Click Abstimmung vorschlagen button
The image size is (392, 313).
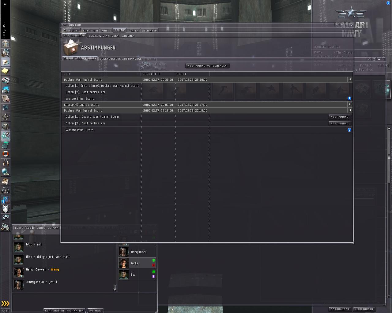click(207, 66)
